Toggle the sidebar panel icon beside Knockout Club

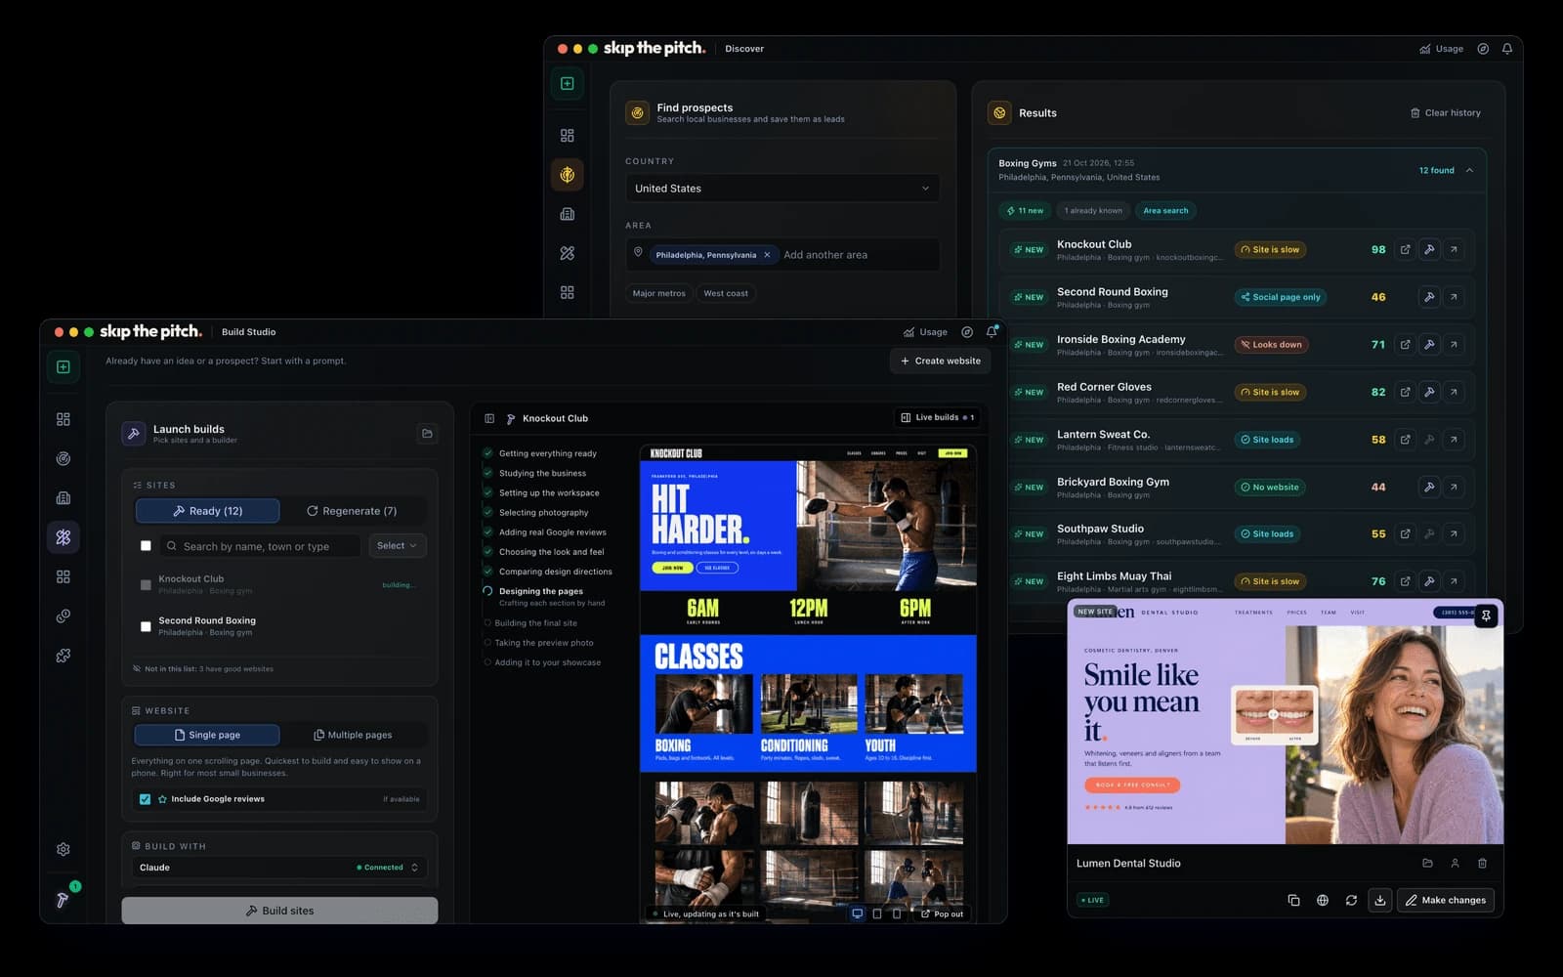(489, 418)
